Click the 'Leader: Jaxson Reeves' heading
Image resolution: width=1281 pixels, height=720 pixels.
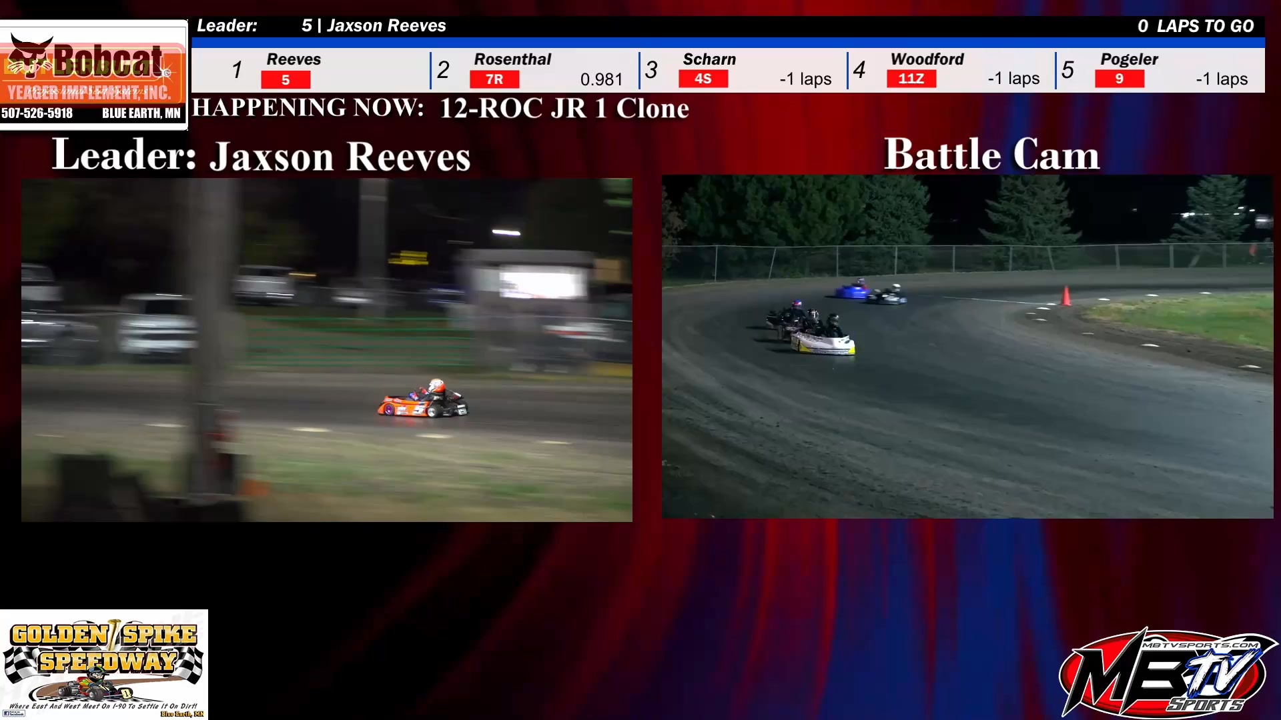(262, 156)
